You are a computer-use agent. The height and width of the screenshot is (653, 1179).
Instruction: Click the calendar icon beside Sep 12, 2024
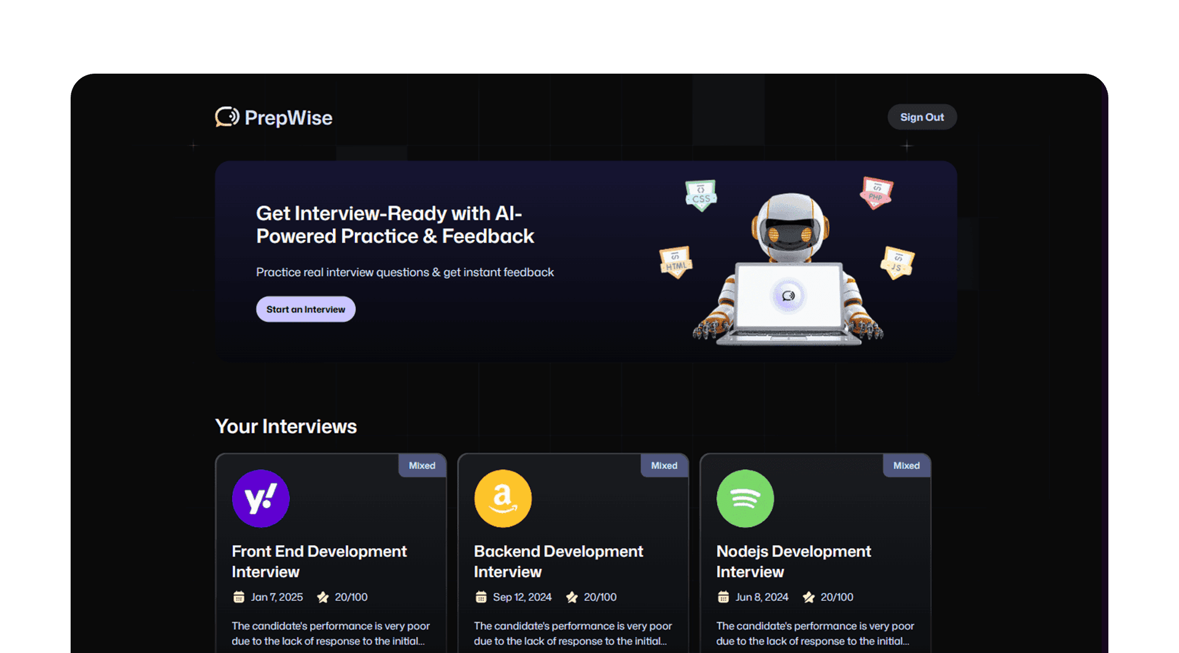coord(481,597)
